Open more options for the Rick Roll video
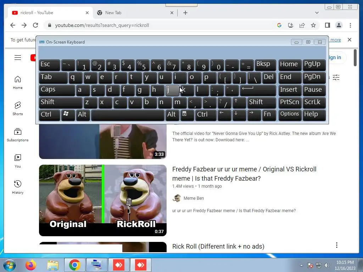Screen dimensions: 363x272 337,245
